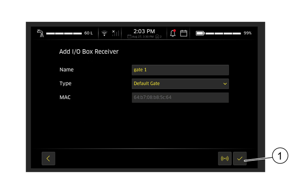This screenshot has height=194, width=291.
Task: Tap the water tap tank icon
Action: [40, 33]
